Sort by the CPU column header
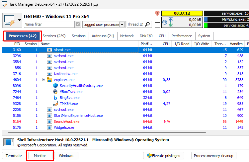 pos(166,44)
